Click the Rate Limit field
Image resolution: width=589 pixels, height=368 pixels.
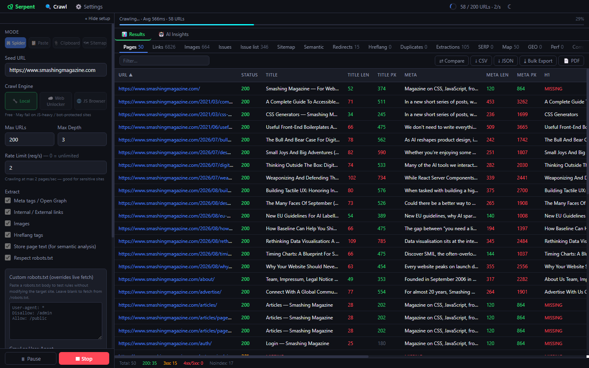(56, 168)
